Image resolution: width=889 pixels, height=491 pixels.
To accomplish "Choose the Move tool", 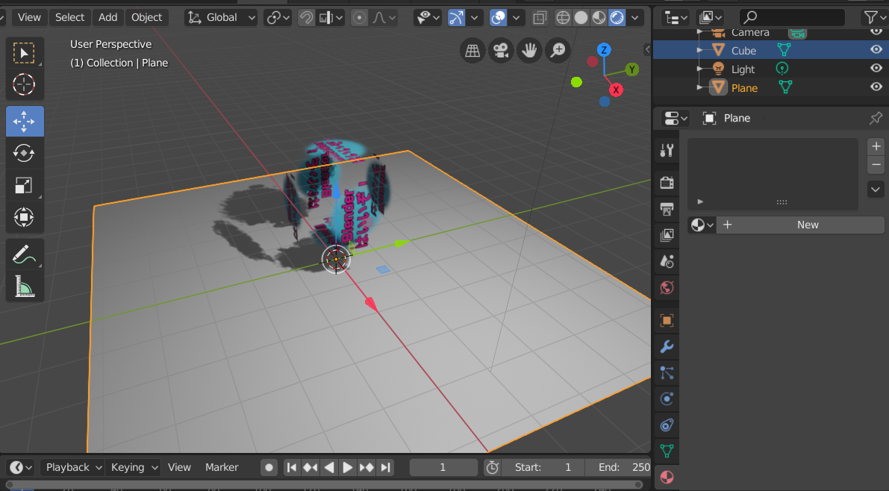I will tap(25, 122).
